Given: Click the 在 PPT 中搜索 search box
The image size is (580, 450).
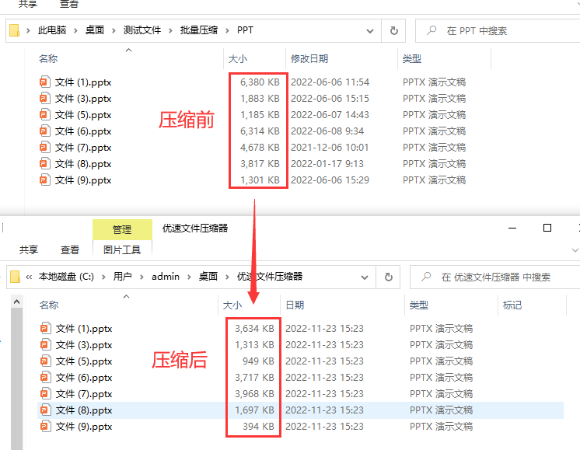Looking at the screenshot, I should point(498,30).
